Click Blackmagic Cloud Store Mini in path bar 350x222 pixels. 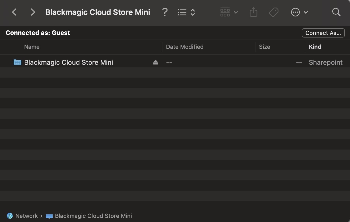pyautogui.click(x=93, y=216)
